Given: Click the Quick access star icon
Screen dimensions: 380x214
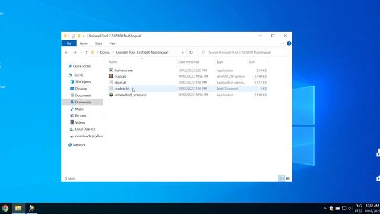Looking at the screenshot, I should [x=70, y=66].
